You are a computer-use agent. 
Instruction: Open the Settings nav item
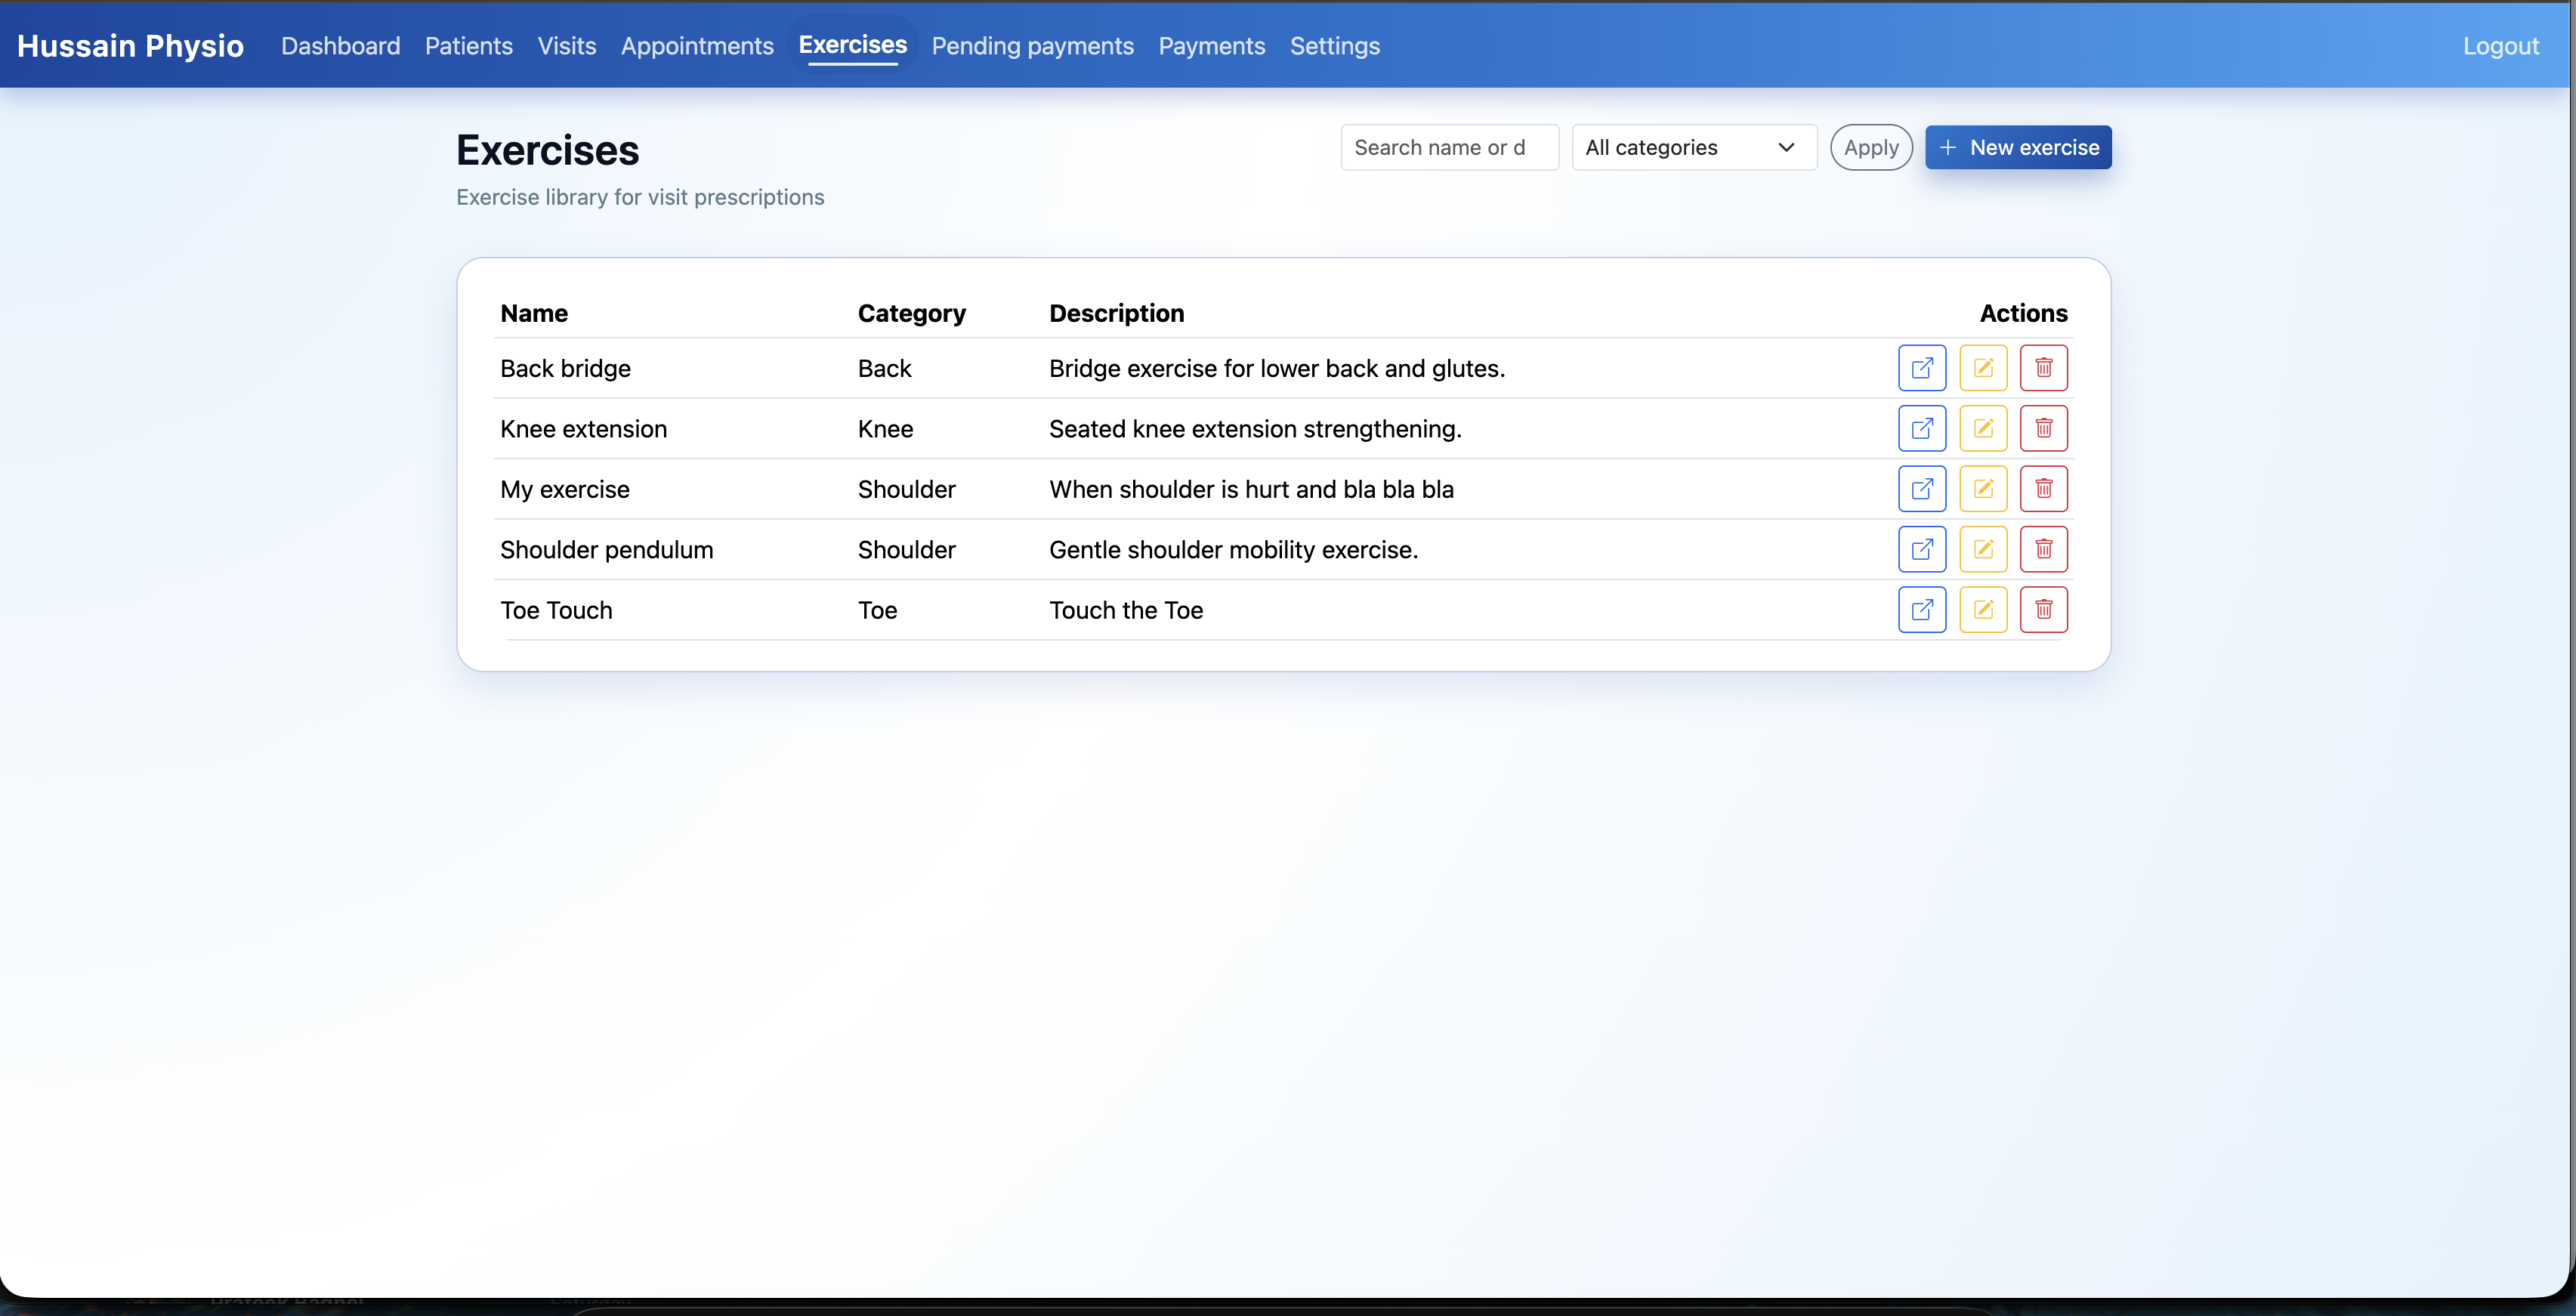[x=1334, y=46]
